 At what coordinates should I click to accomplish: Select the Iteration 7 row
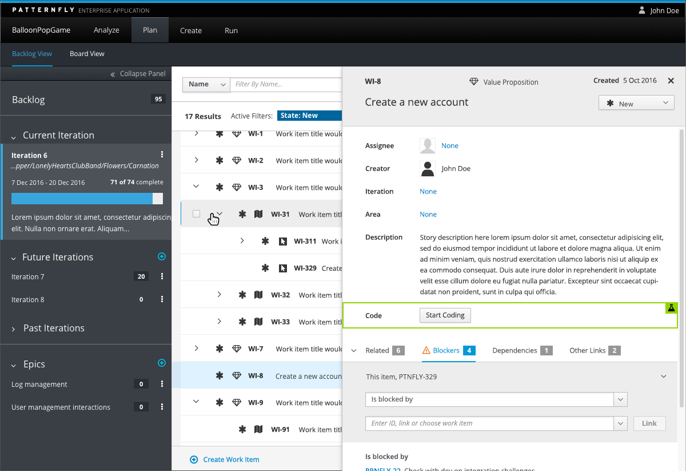(x=86, y=276)
